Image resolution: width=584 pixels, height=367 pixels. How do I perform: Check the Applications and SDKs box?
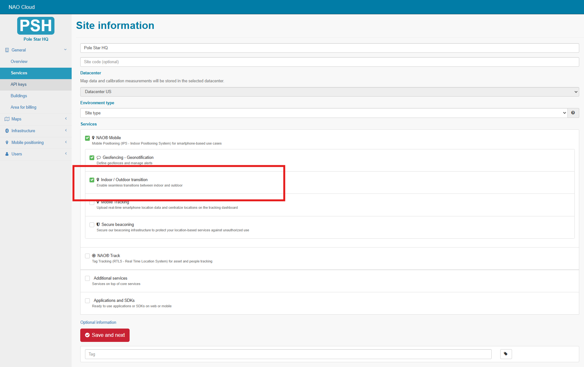coord(87,301)
